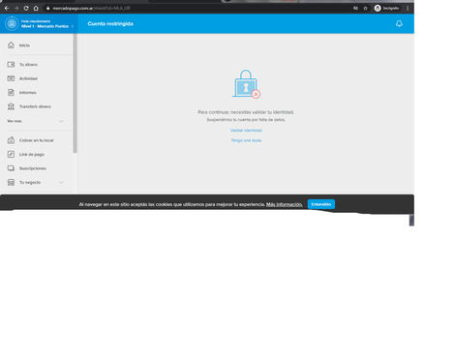Viewport: 455px width, 358px height.
Task: Select the Actividad icon in sidebar
Action: tap(11, 78)
